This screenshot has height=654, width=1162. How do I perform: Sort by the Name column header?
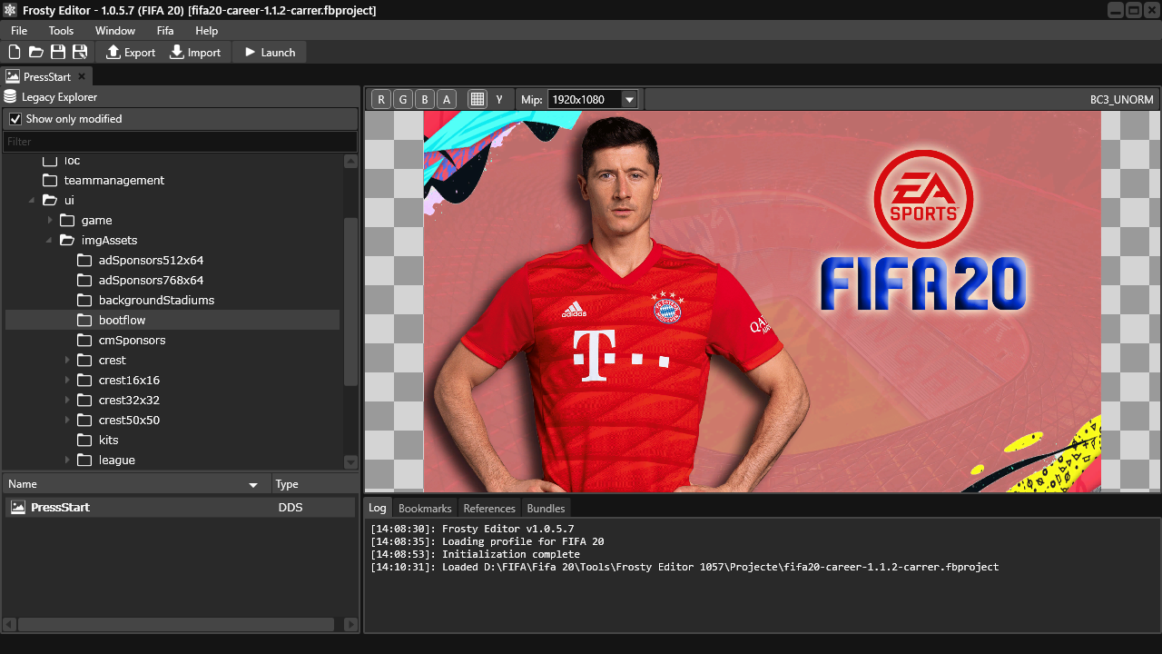[x=136, y=484]
